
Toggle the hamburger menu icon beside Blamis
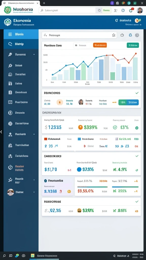(10, 34)
